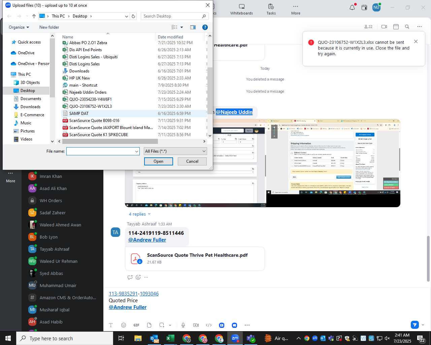Image resolution: width=431 pixels, height=345 pixels.
Task: Add emoji reaction to Tayyab's message
Action: point(138,277)
